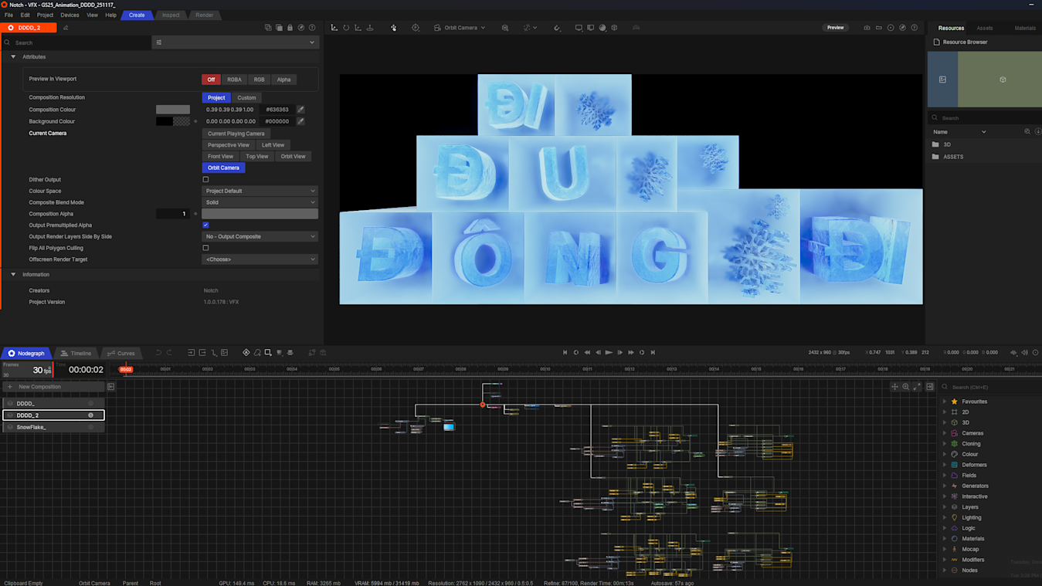Screen dimensions: 1042x586
Task: Click the keyframe diamond icon in nodegraph toolbar
Action: [x=246, y=353]
